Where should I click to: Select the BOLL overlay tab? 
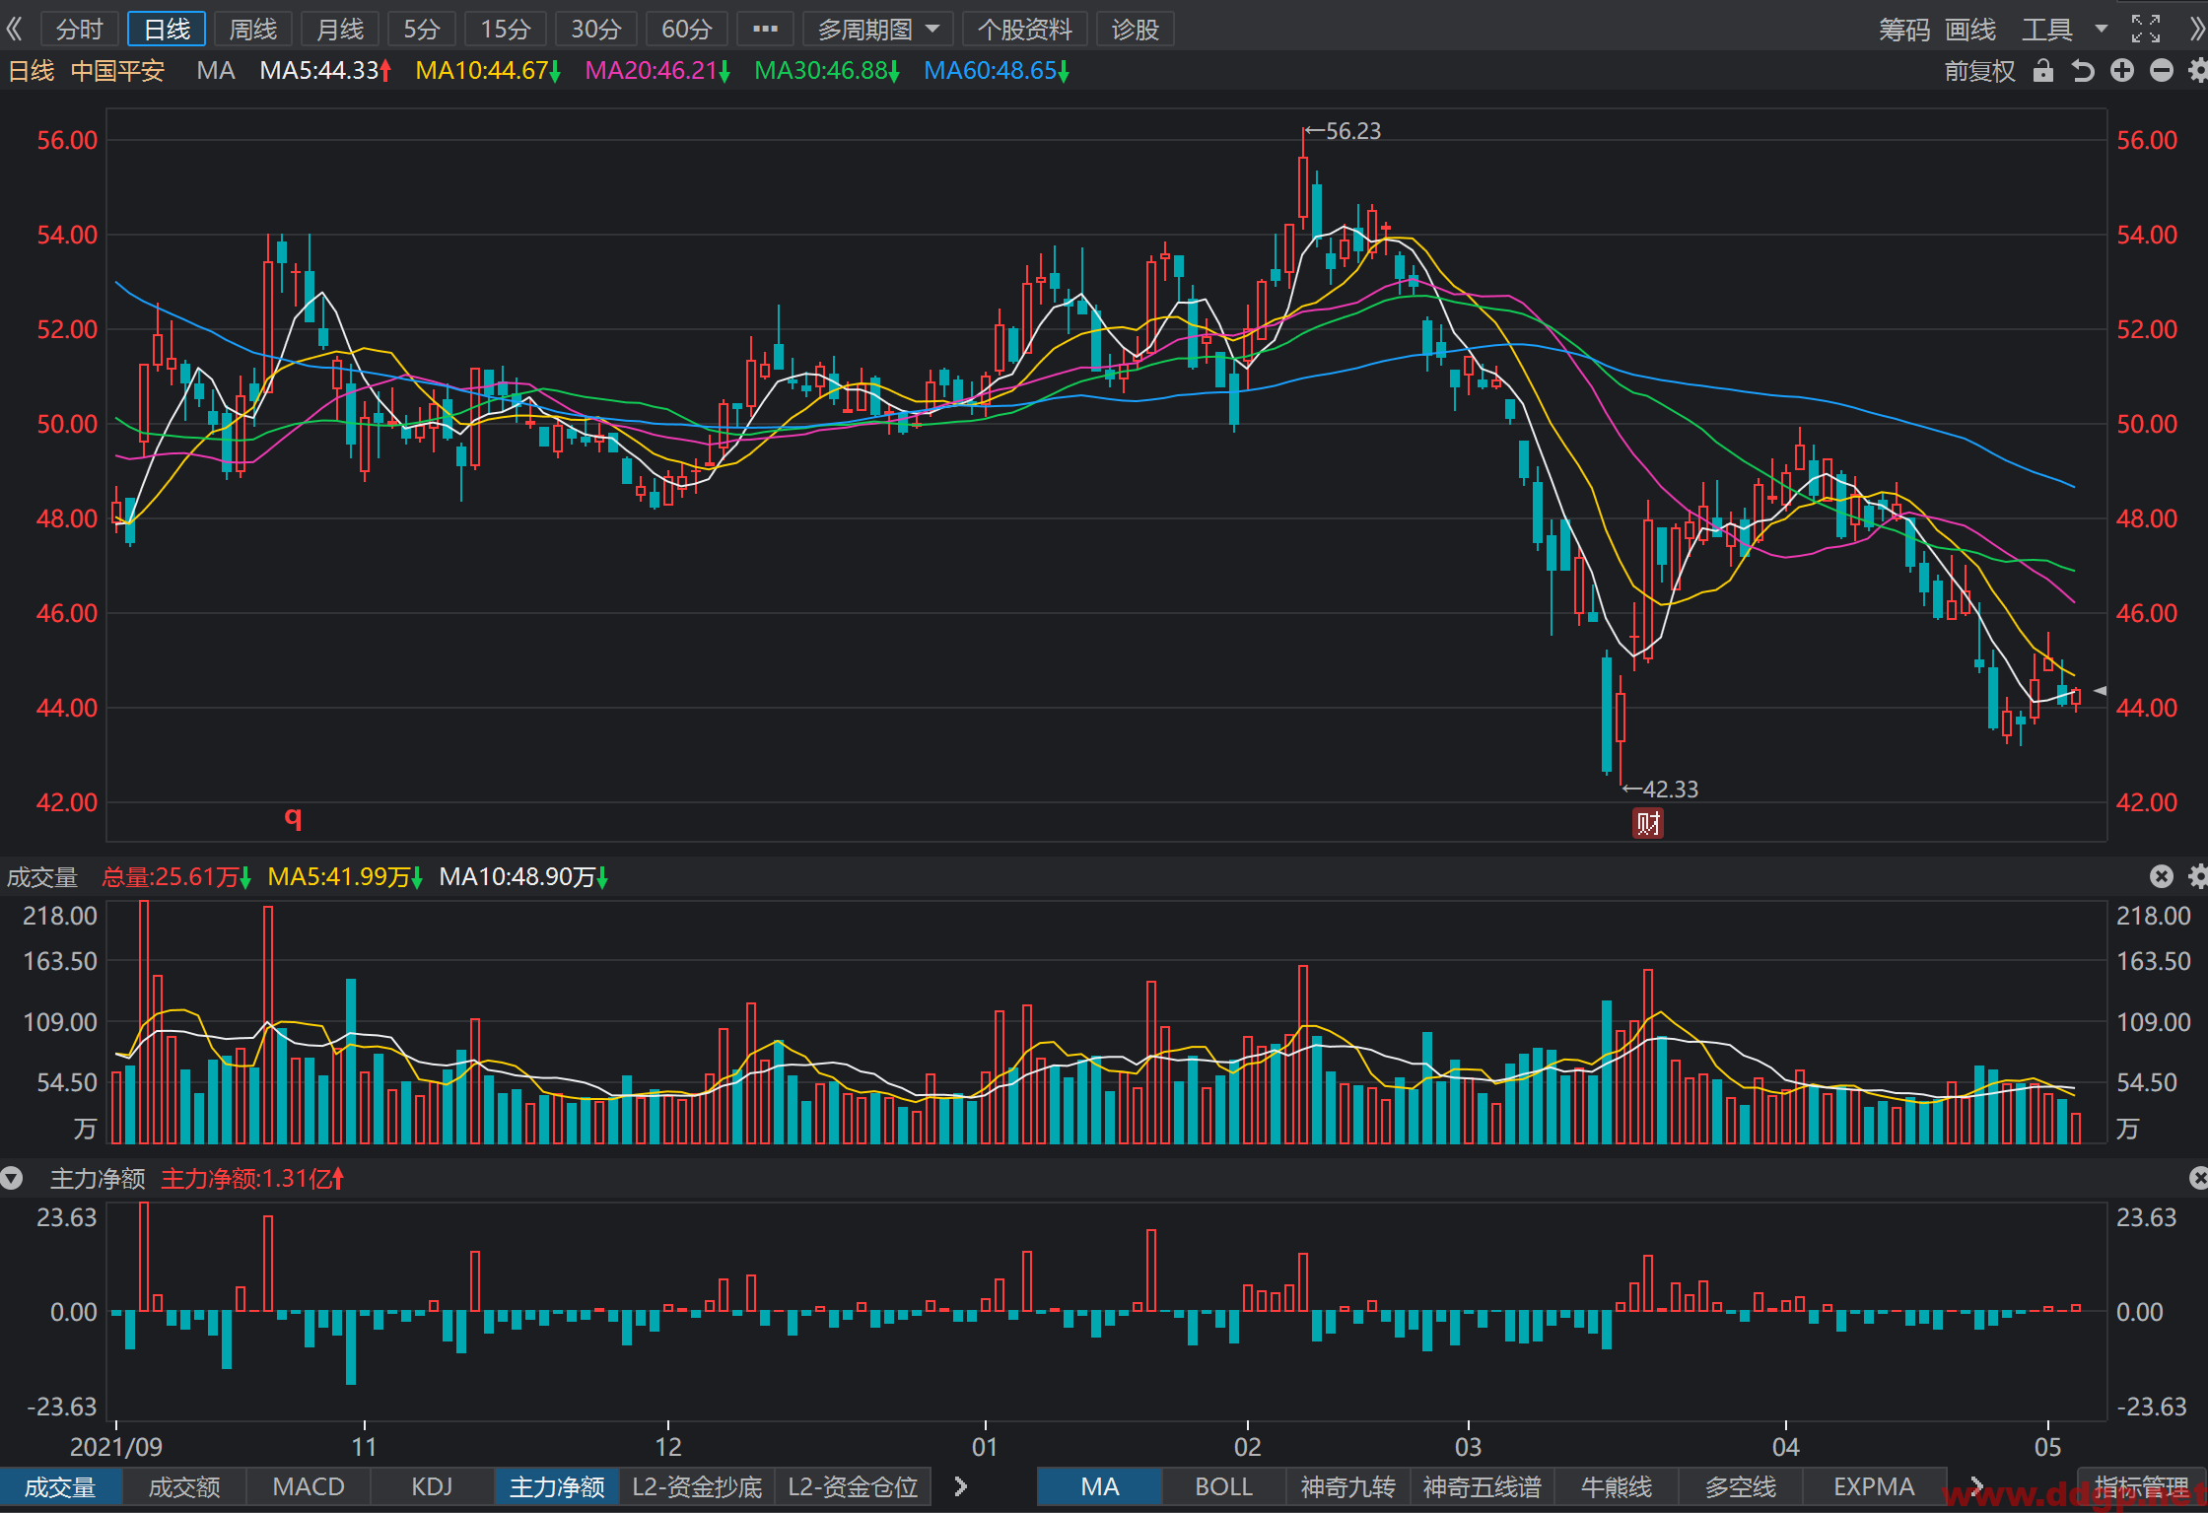[1223, 1486]
